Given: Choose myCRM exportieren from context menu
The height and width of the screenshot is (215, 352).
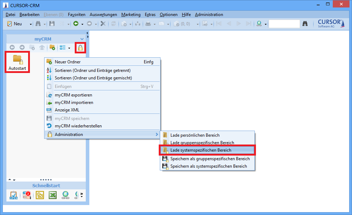Looking at the screenshot, I should click(x=73, y=95).
